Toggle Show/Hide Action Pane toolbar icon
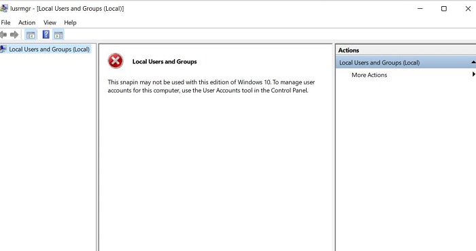Image resolution: width=476 pixels, height=251 pixels. (x=58, y=35)
